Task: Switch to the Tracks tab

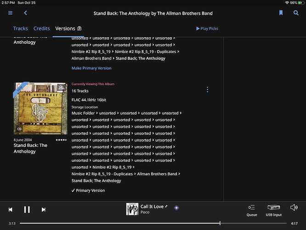Action: pyautogui.click(x=21, y=29)
